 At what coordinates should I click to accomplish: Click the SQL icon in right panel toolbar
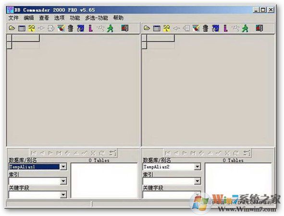[166, 28]
